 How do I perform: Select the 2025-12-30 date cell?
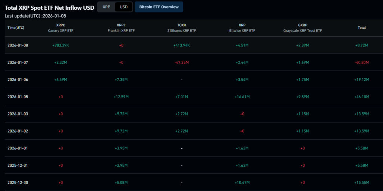(x=18, y=182)
